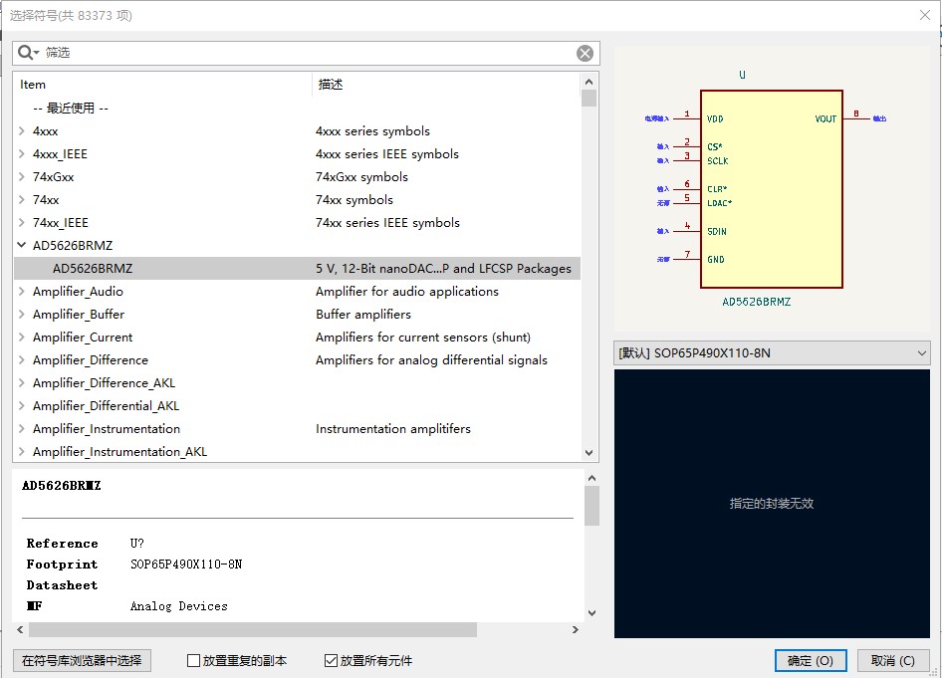Expand the Amplifier_Buffer library
The image size is (942, 678).
click(x=22, y=314)
